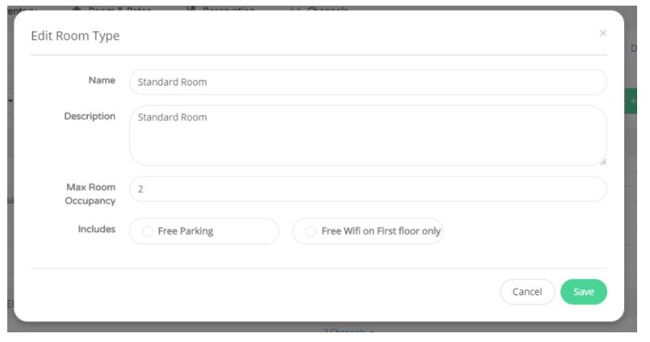Focus the Name field containing Standard Room
Viewport: 650px width, 342px height.
tap(367, 82)
